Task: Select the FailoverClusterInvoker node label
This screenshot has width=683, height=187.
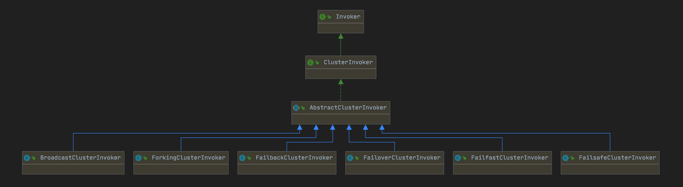Action: point(402,158)
